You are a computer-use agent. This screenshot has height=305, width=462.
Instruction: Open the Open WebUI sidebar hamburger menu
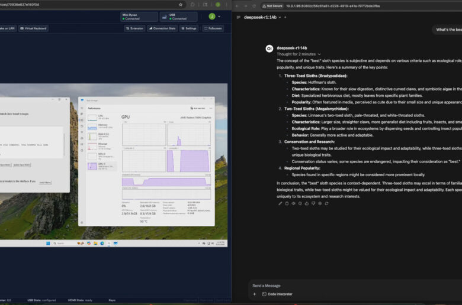[239, 17]
